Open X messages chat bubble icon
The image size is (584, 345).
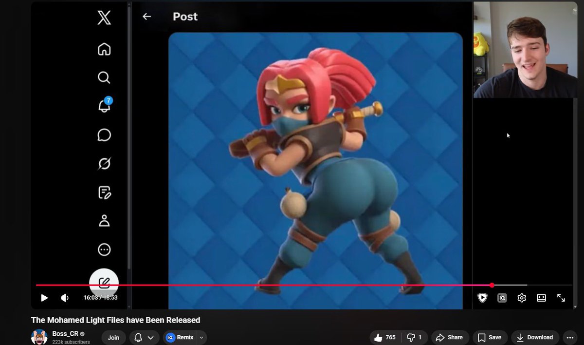tap(104, 135)
